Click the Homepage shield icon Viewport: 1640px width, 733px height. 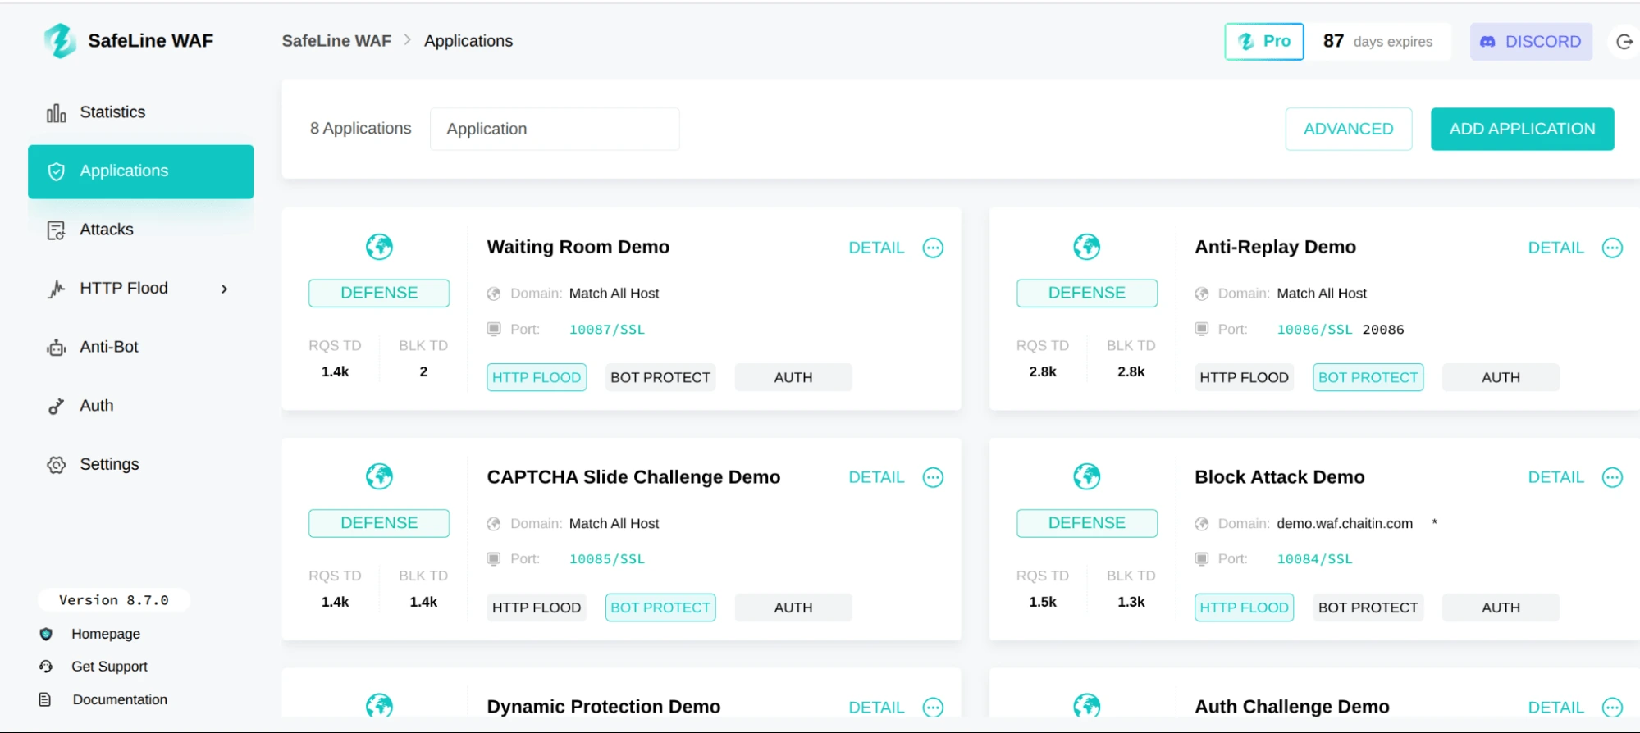pyautogui.click(x=46, y=634)
